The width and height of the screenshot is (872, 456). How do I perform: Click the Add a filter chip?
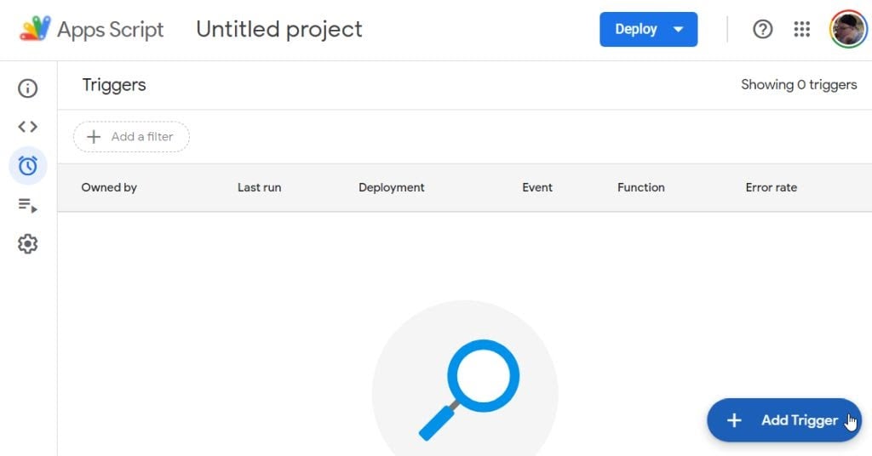pyautogui.click(x=131, y=137)
